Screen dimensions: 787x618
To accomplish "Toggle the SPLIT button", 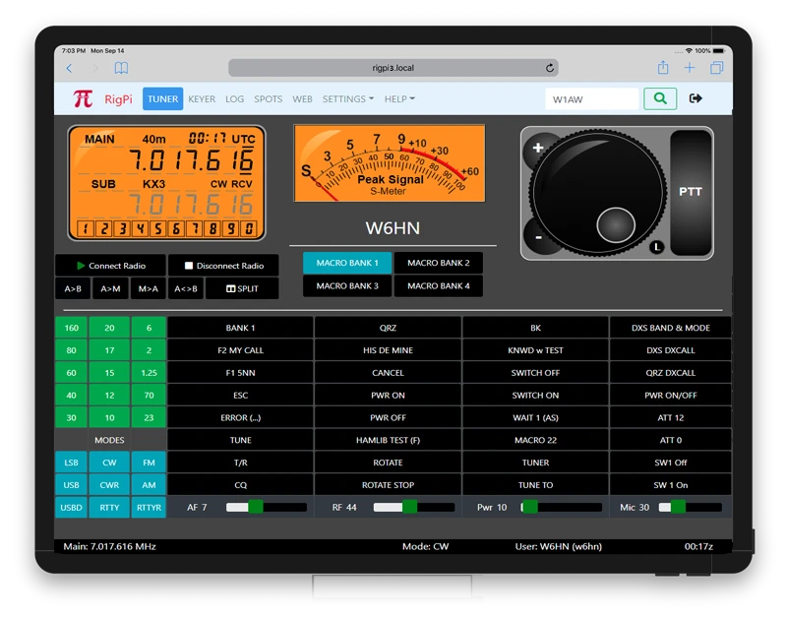I will (242, 288).
